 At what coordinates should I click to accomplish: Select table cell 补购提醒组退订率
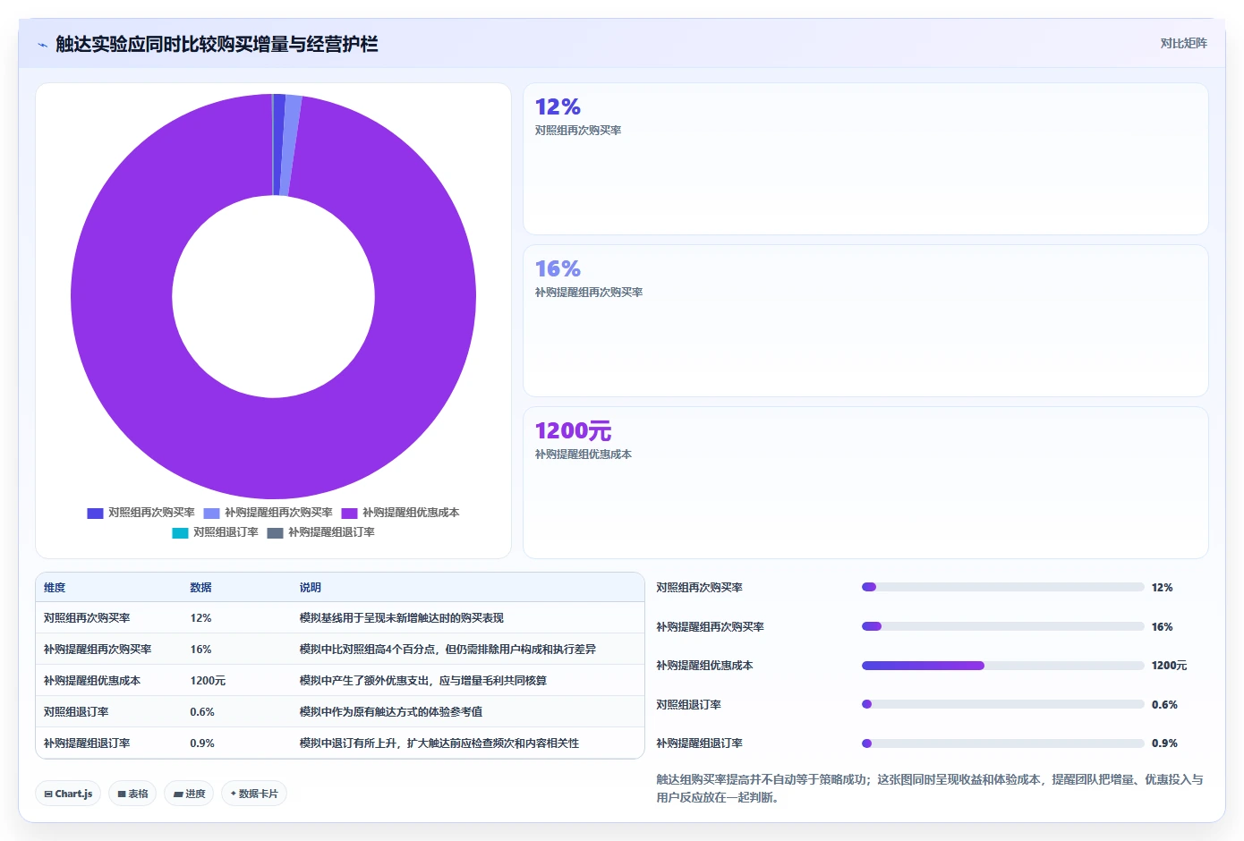(87, 743)
